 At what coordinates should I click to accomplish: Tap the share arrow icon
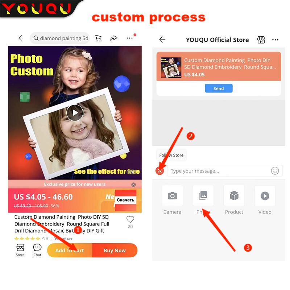[114, 38]
